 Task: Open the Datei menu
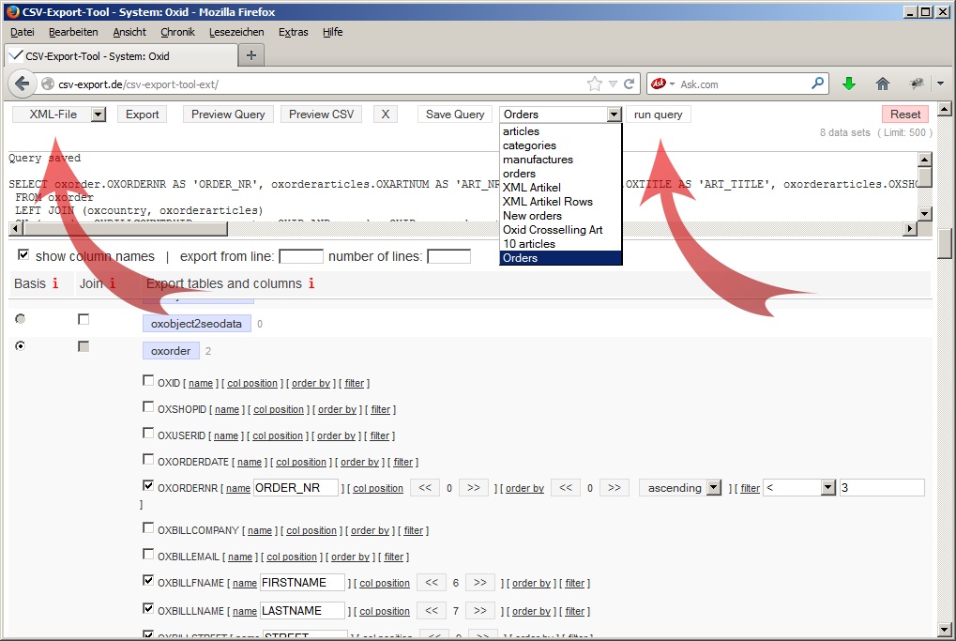pos(22,32)
